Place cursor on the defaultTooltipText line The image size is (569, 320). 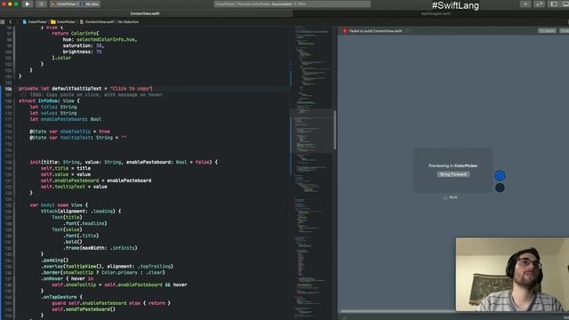[85, 89]
